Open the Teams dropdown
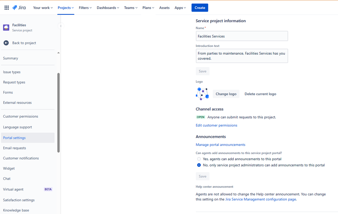338x214 pixels. tap(131, 8)
